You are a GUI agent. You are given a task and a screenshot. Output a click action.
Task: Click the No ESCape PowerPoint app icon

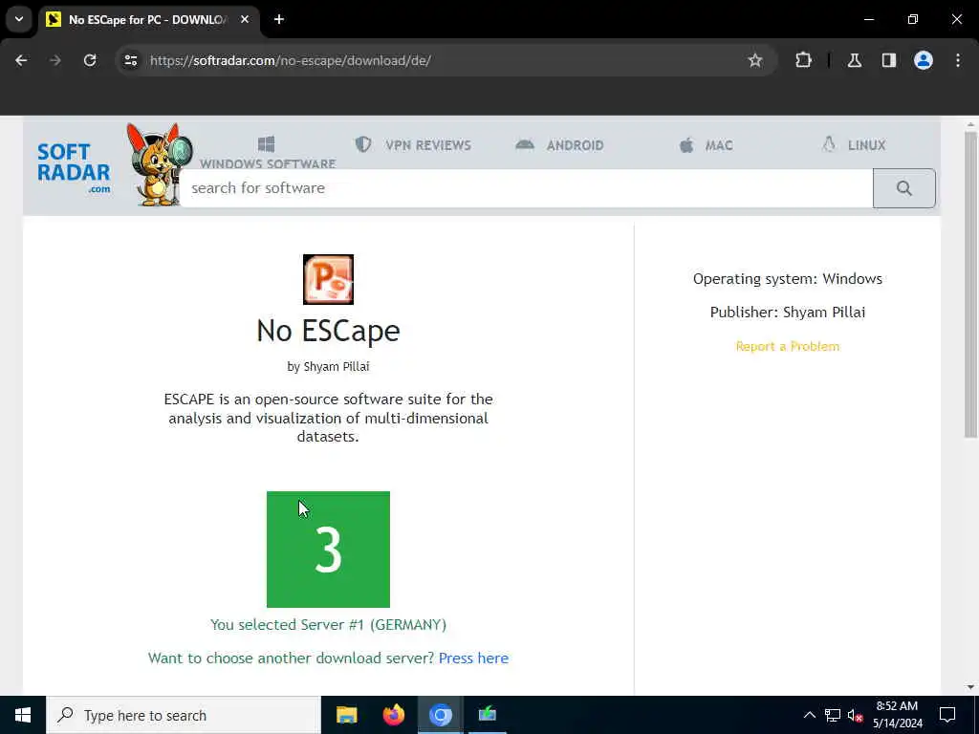(x=329, y=280)
